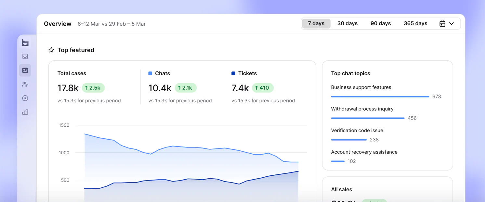Click the Tickets dark blue legend swatch
Viewport: 485px width, 202px height.
click(233, 73)
